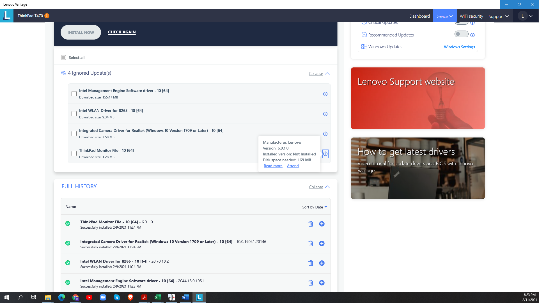This screenshot has height=303, width=539.
Task: Open Word from the taskbar
Action: click(x=185, y=297)
